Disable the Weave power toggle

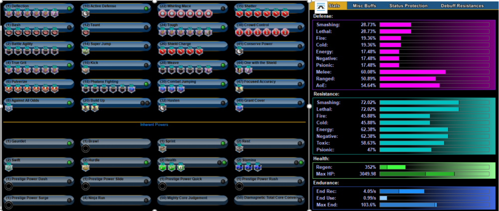[223, 65]
